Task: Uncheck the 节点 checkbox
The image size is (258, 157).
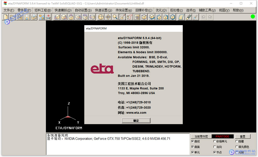Action: [215, 152]
